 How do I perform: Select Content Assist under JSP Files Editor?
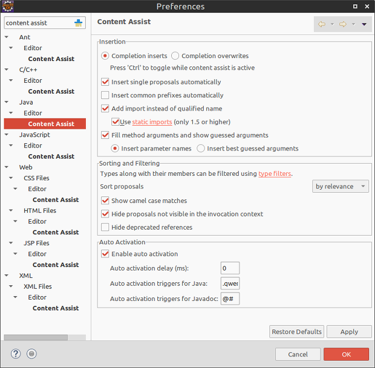(x=56, y=265)
